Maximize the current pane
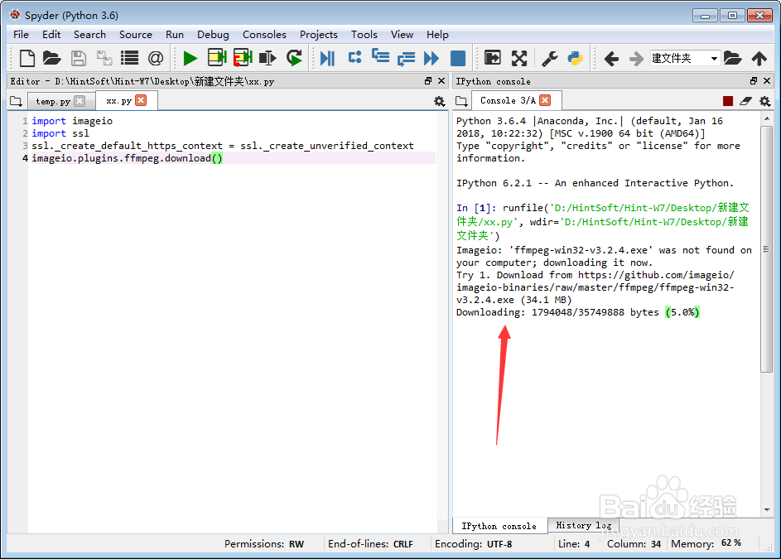The width and height of the screenshot is (781, 559). point(493,58)
